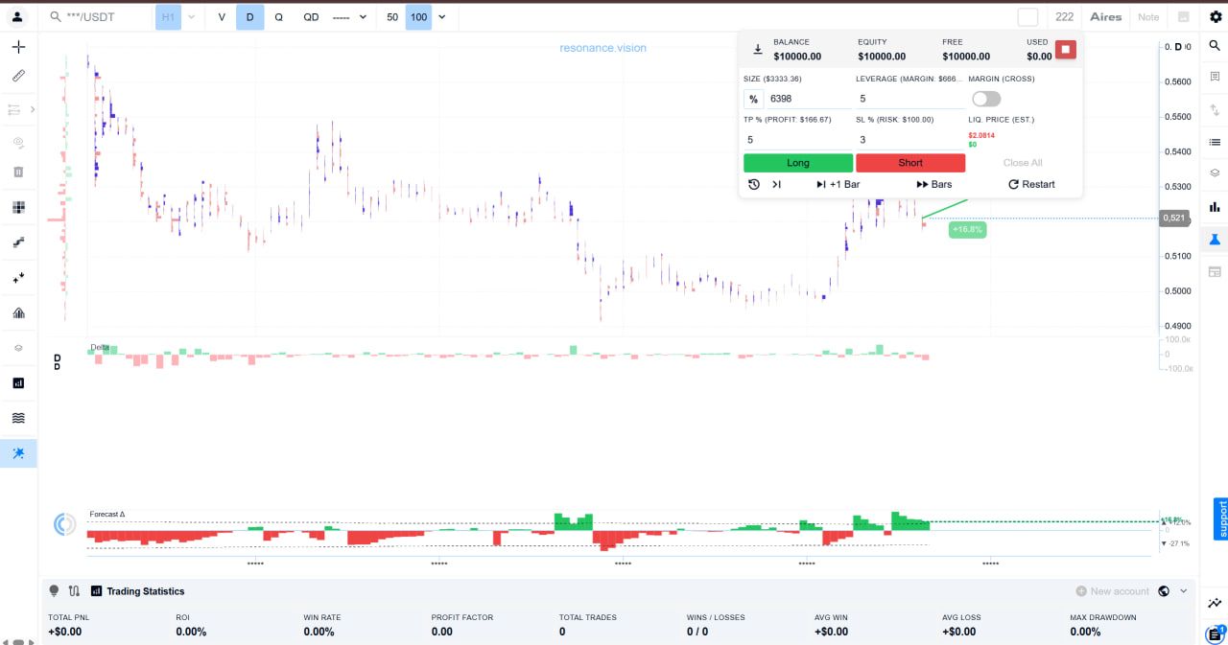This screenshot has width=1228, height=645.
Task: Advance the replay by +1 Bar
Action: 838,184
